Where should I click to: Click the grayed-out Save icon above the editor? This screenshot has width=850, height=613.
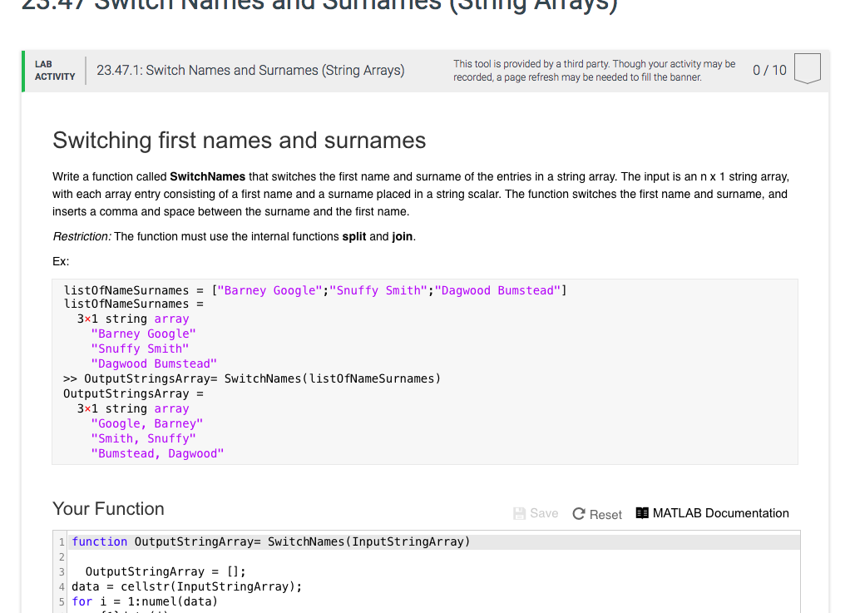tap(518, 512)
